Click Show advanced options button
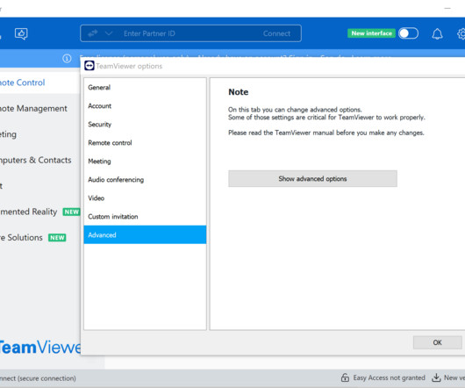The image size is (465, 388). [x=312, y=178]
